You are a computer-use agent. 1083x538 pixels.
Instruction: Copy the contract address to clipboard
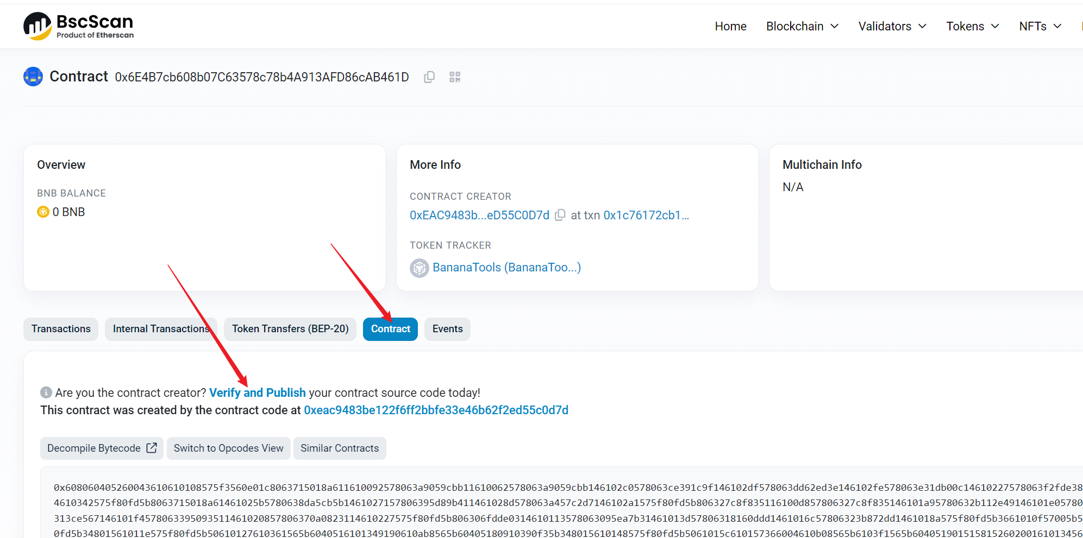[429, 77]
